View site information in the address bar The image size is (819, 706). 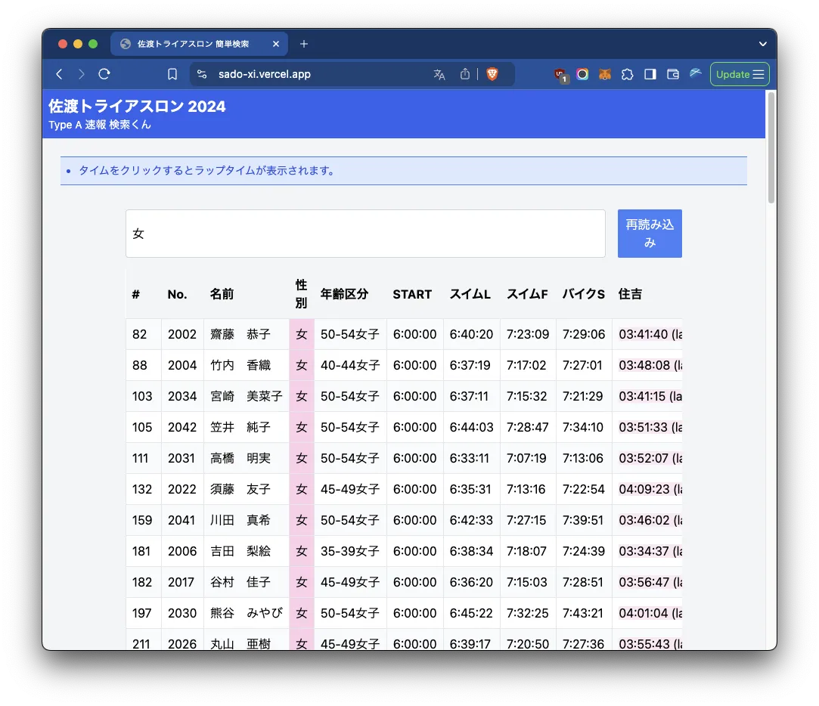[201, 74]
